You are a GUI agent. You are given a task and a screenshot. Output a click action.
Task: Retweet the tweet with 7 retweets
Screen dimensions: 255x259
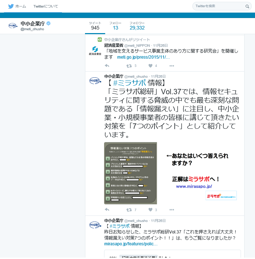pyautogui.click(x=129, y=210)
